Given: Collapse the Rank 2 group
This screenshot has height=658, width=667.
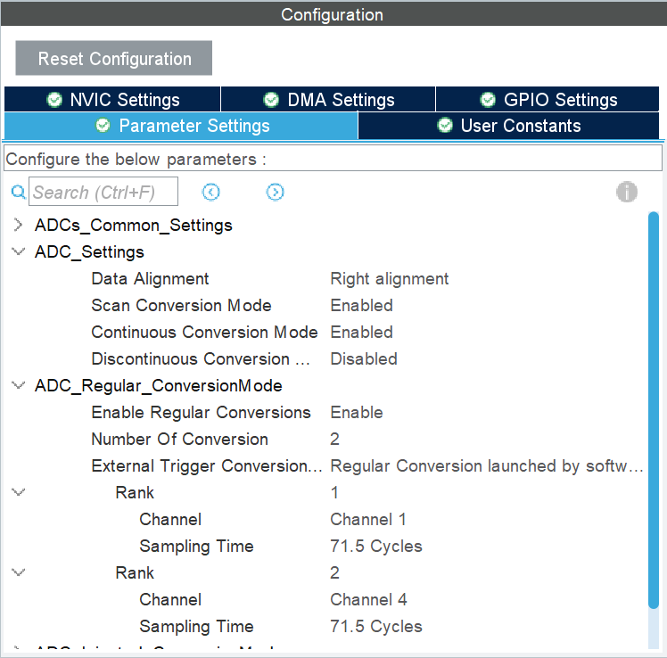Looking at the screenshot, I should coord(19,572).
